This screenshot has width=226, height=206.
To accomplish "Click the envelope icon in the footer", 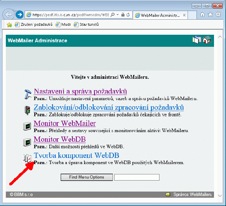I will point(168,194).
